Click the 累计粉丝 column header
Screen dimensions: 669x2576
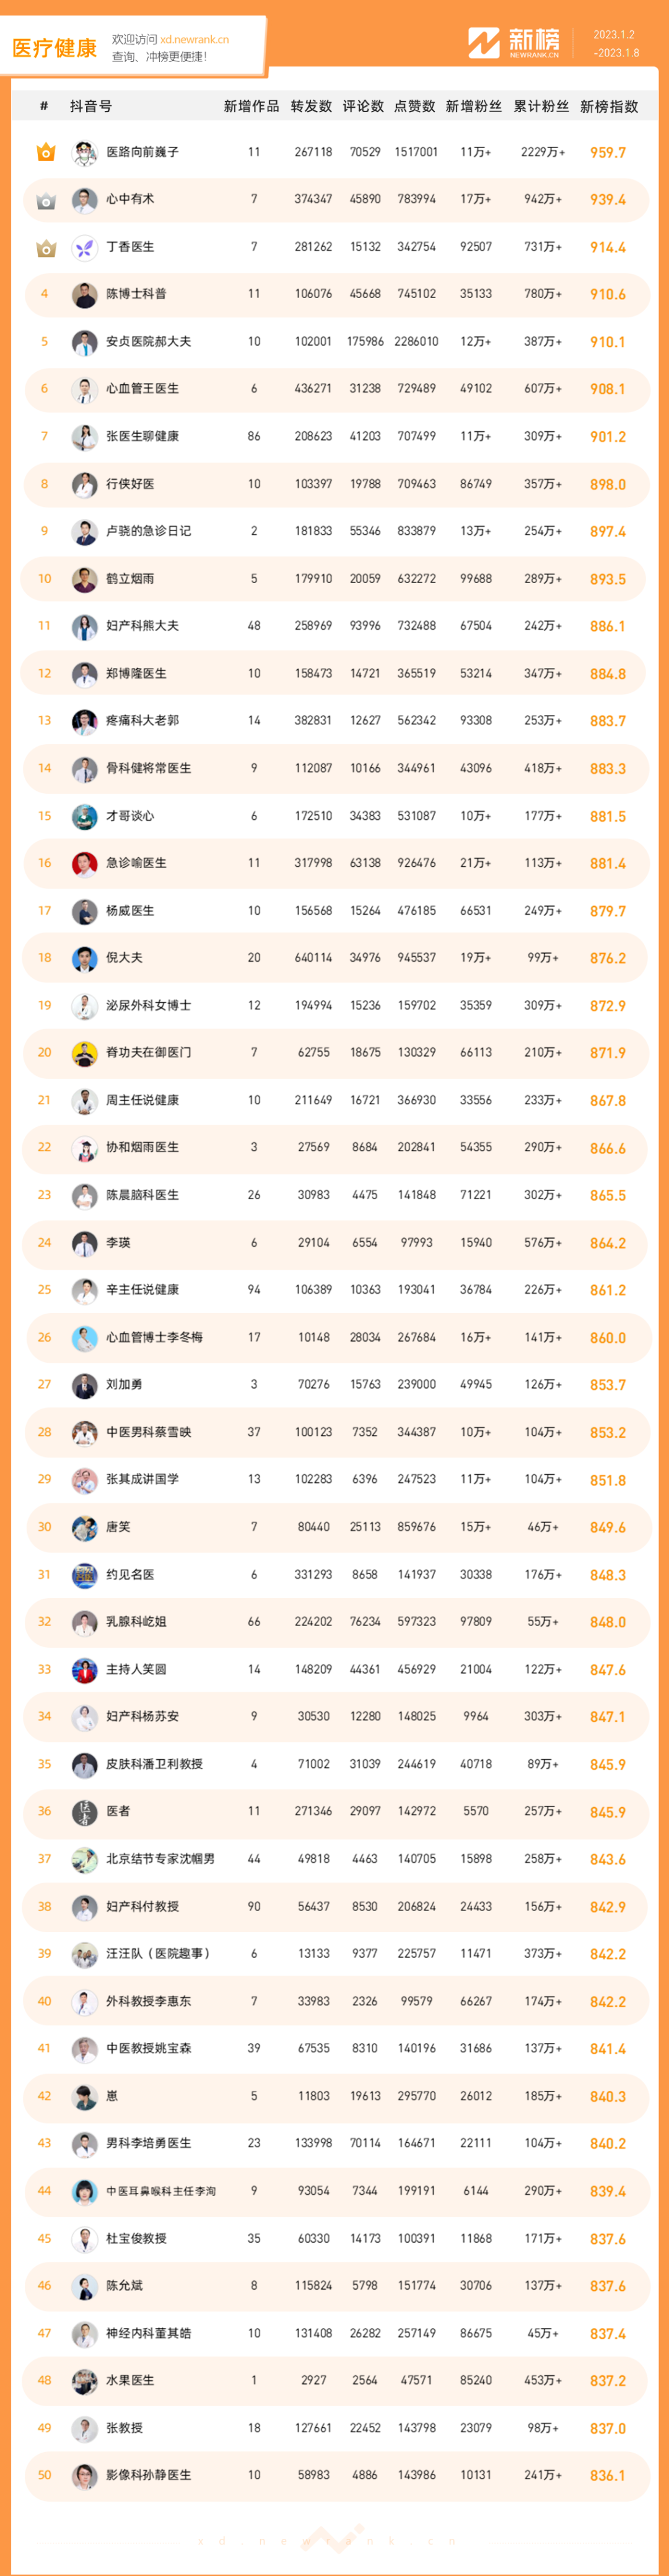click(541, 106)
